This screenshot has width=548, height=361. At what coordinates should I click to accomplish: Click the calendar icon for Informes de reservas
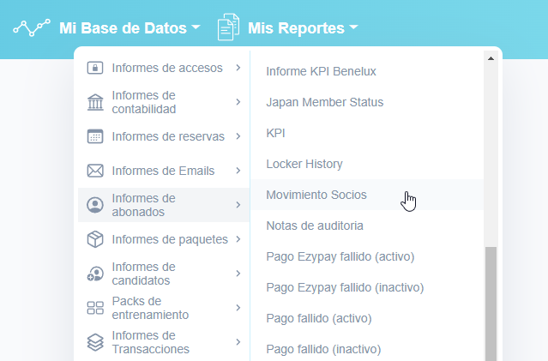pyautogui.click(x=95, y=136)
